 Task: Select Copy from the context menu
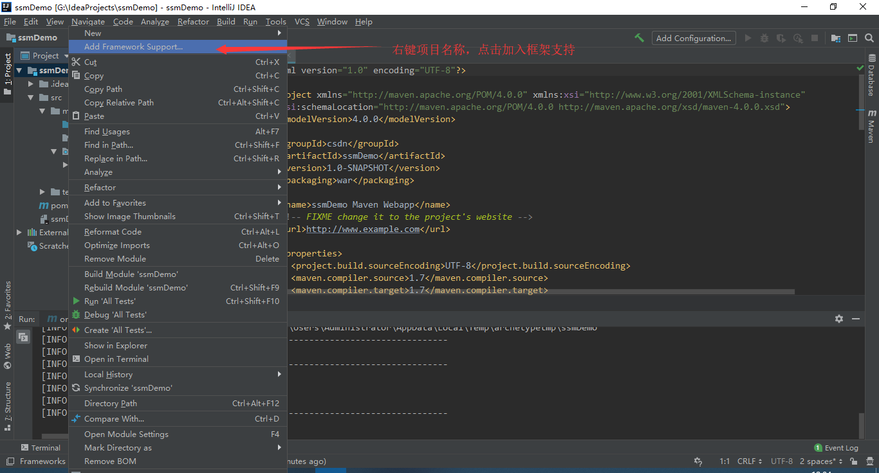click(178, 75)
